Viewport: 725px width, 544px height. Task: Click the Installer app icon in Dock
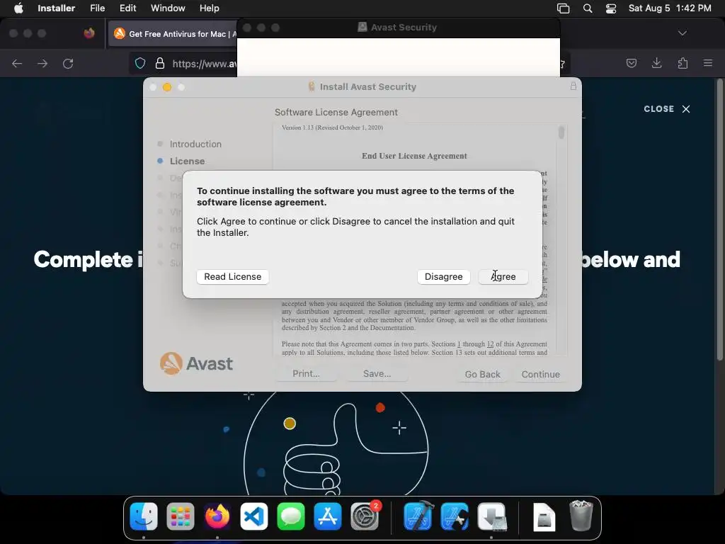(492, 516)
